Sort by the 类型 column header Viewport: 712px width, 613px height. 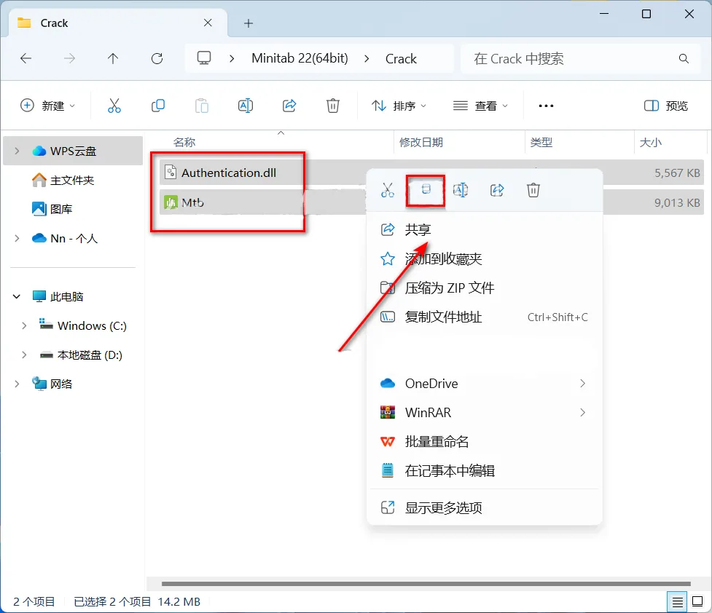pos(541,143)
